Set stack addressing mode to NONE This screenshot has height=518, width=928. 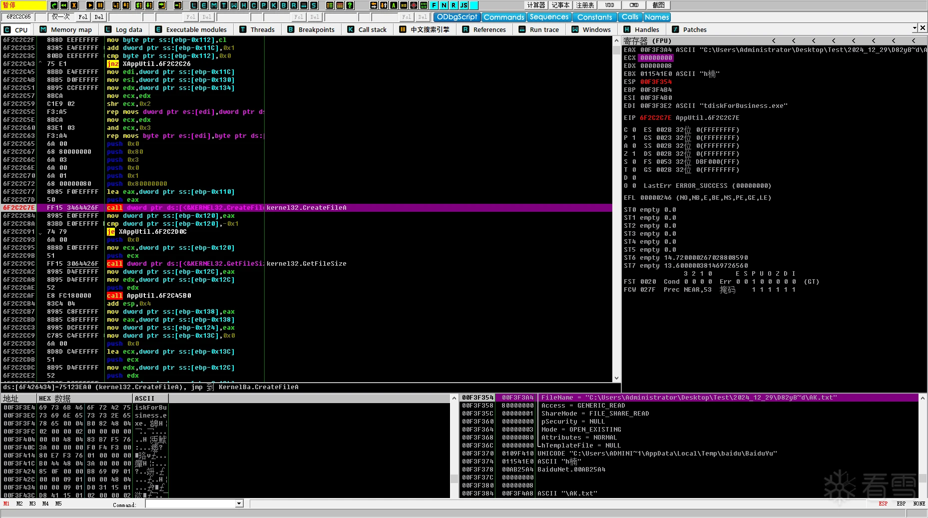(x=919, y=504)
